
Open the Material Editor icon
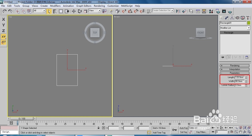coord(211,11)
